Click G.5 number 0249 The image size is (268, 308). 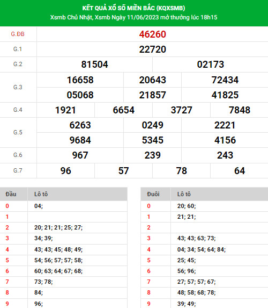152,125
